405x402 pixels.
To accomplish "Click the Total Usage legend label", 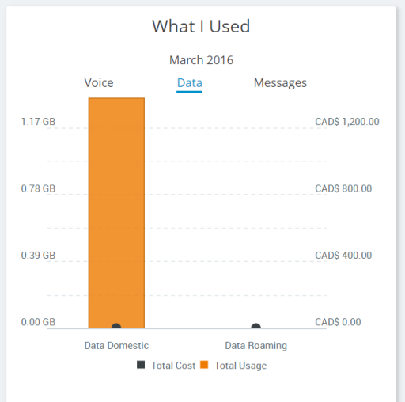I will [240, 366].
